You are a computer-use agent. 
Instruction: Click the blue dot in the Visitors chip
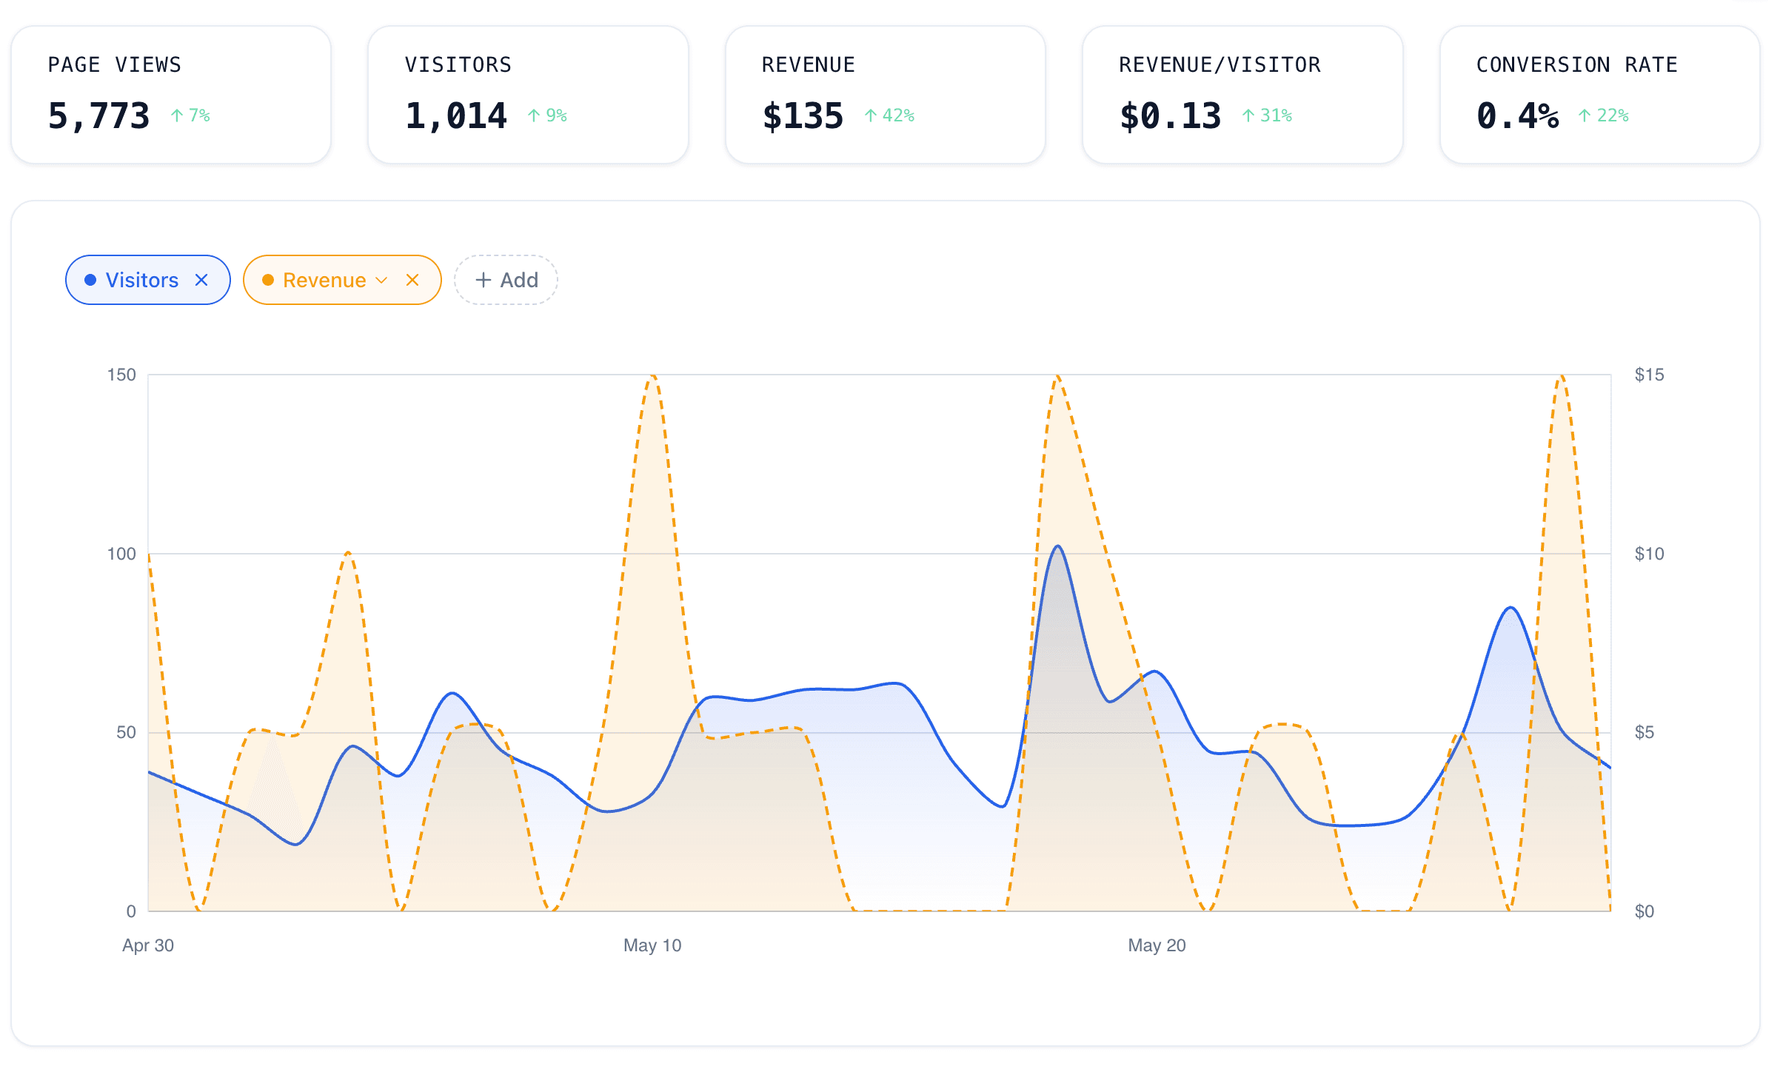point(90,280)
